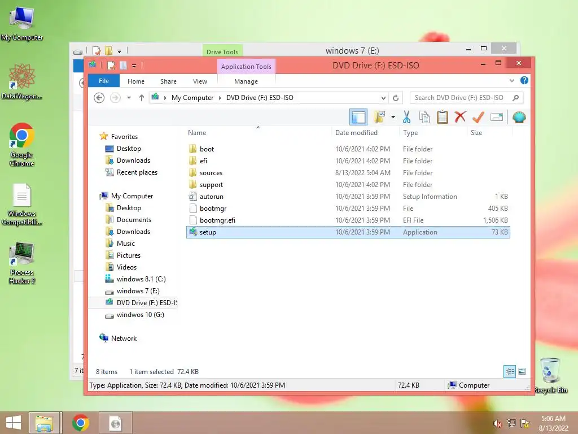Click the red X Delete toolbar icon
Screen dimensions: 578x434
point(460,118)
